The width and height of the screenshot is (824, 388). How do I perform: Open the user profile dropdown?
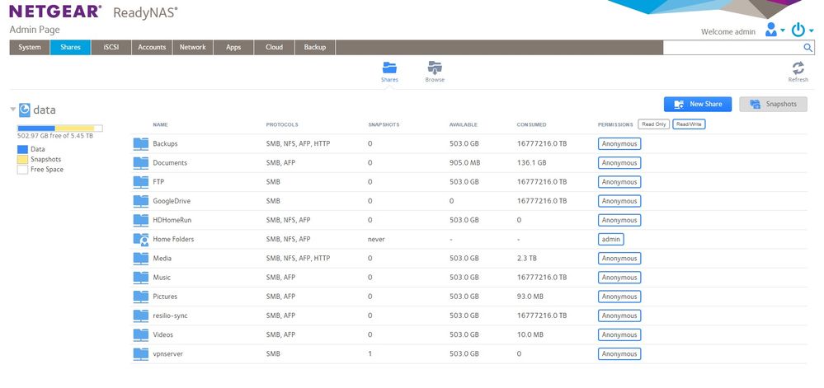click(x=775, y=30)
